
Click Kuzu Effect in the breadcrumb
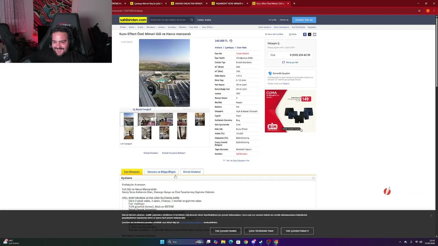[207, 27]
